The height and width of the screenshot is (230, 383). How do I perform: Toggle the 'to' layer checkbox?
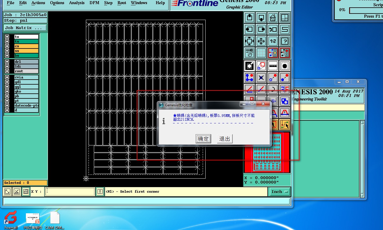click(7, 37)
